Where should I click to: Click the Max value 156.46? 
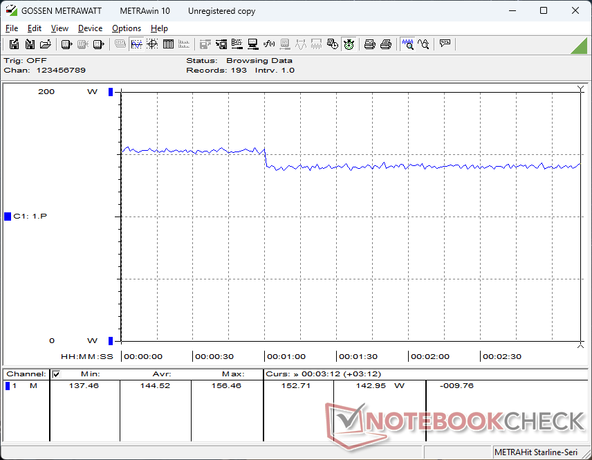(226, 385)
